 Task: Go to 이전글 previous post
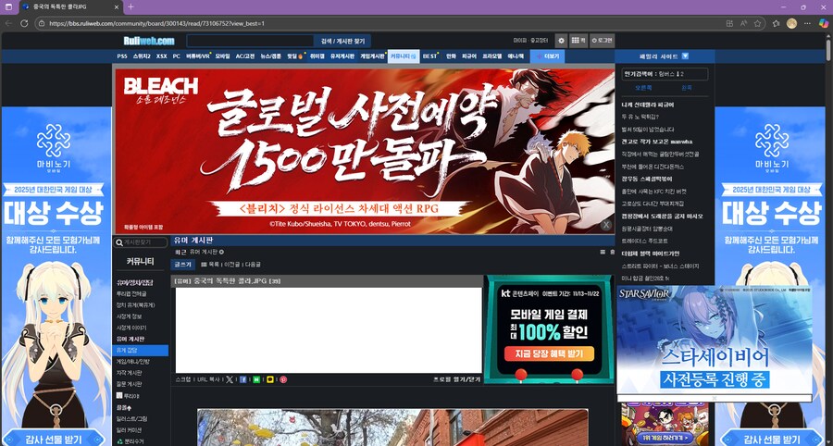point(231,264)
